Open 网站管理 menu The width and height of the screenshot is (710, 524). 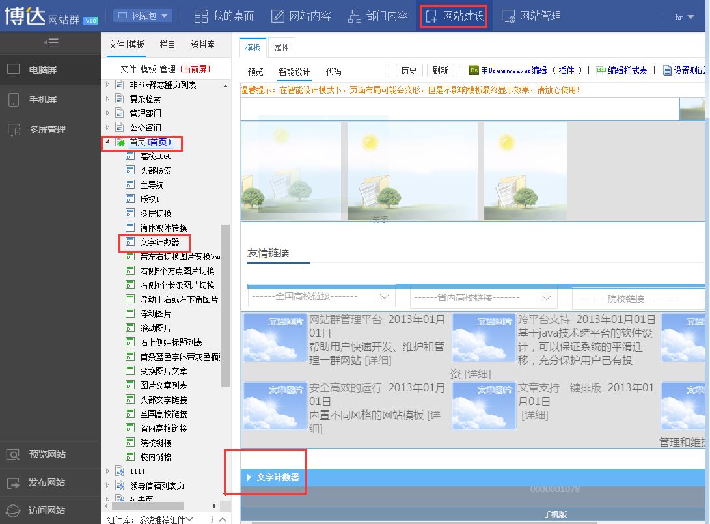click(x=531, y=16)
